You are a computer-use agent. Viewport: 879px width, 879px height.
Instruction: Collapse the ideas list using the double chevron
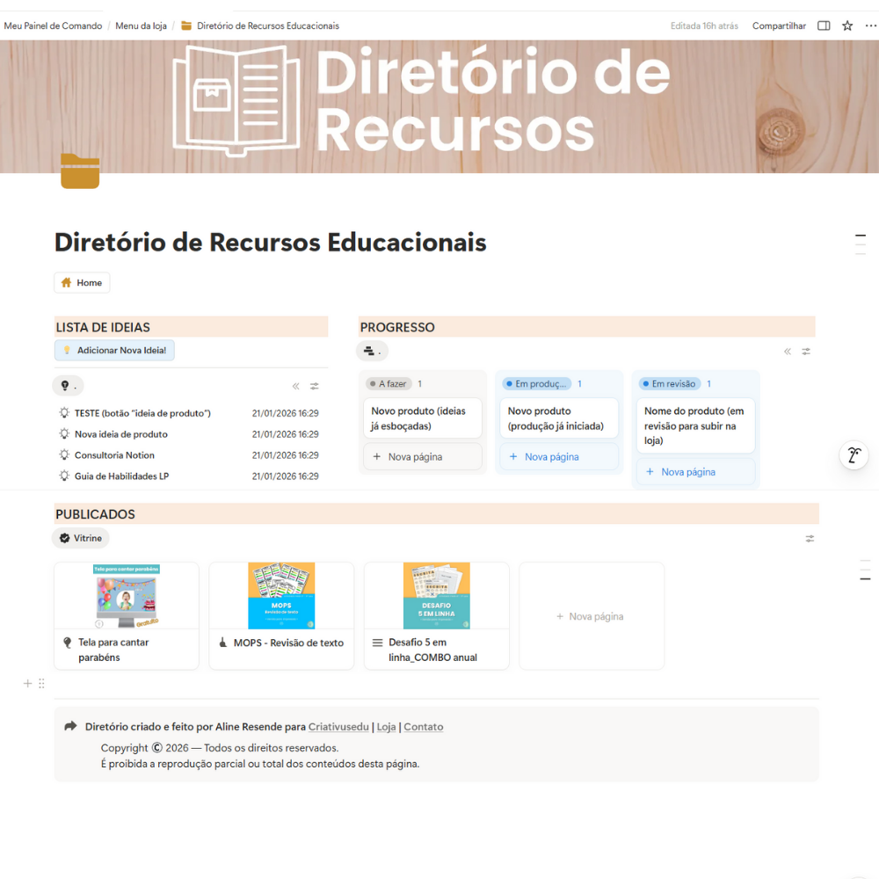(295, 385)
